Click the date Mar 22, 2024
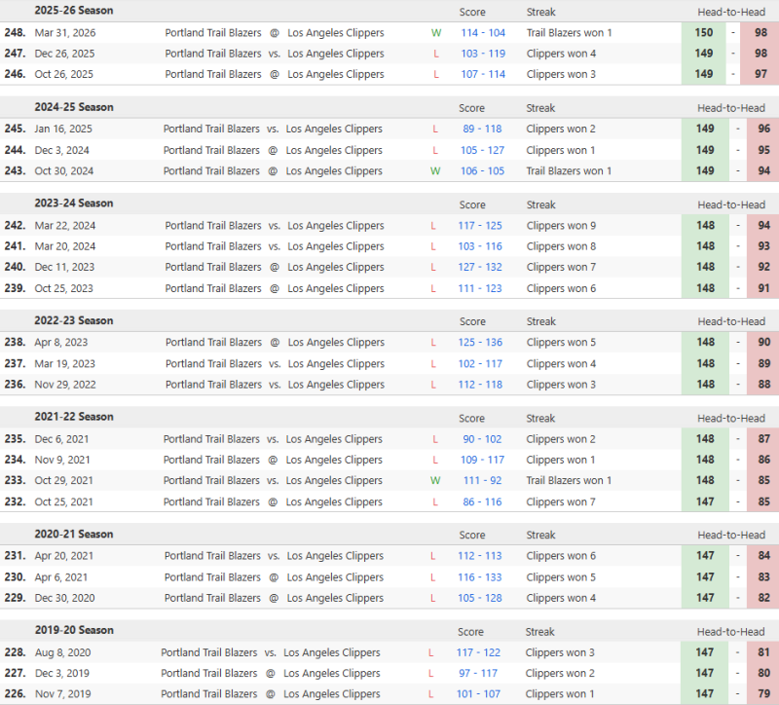 click(x=64, y=226)
